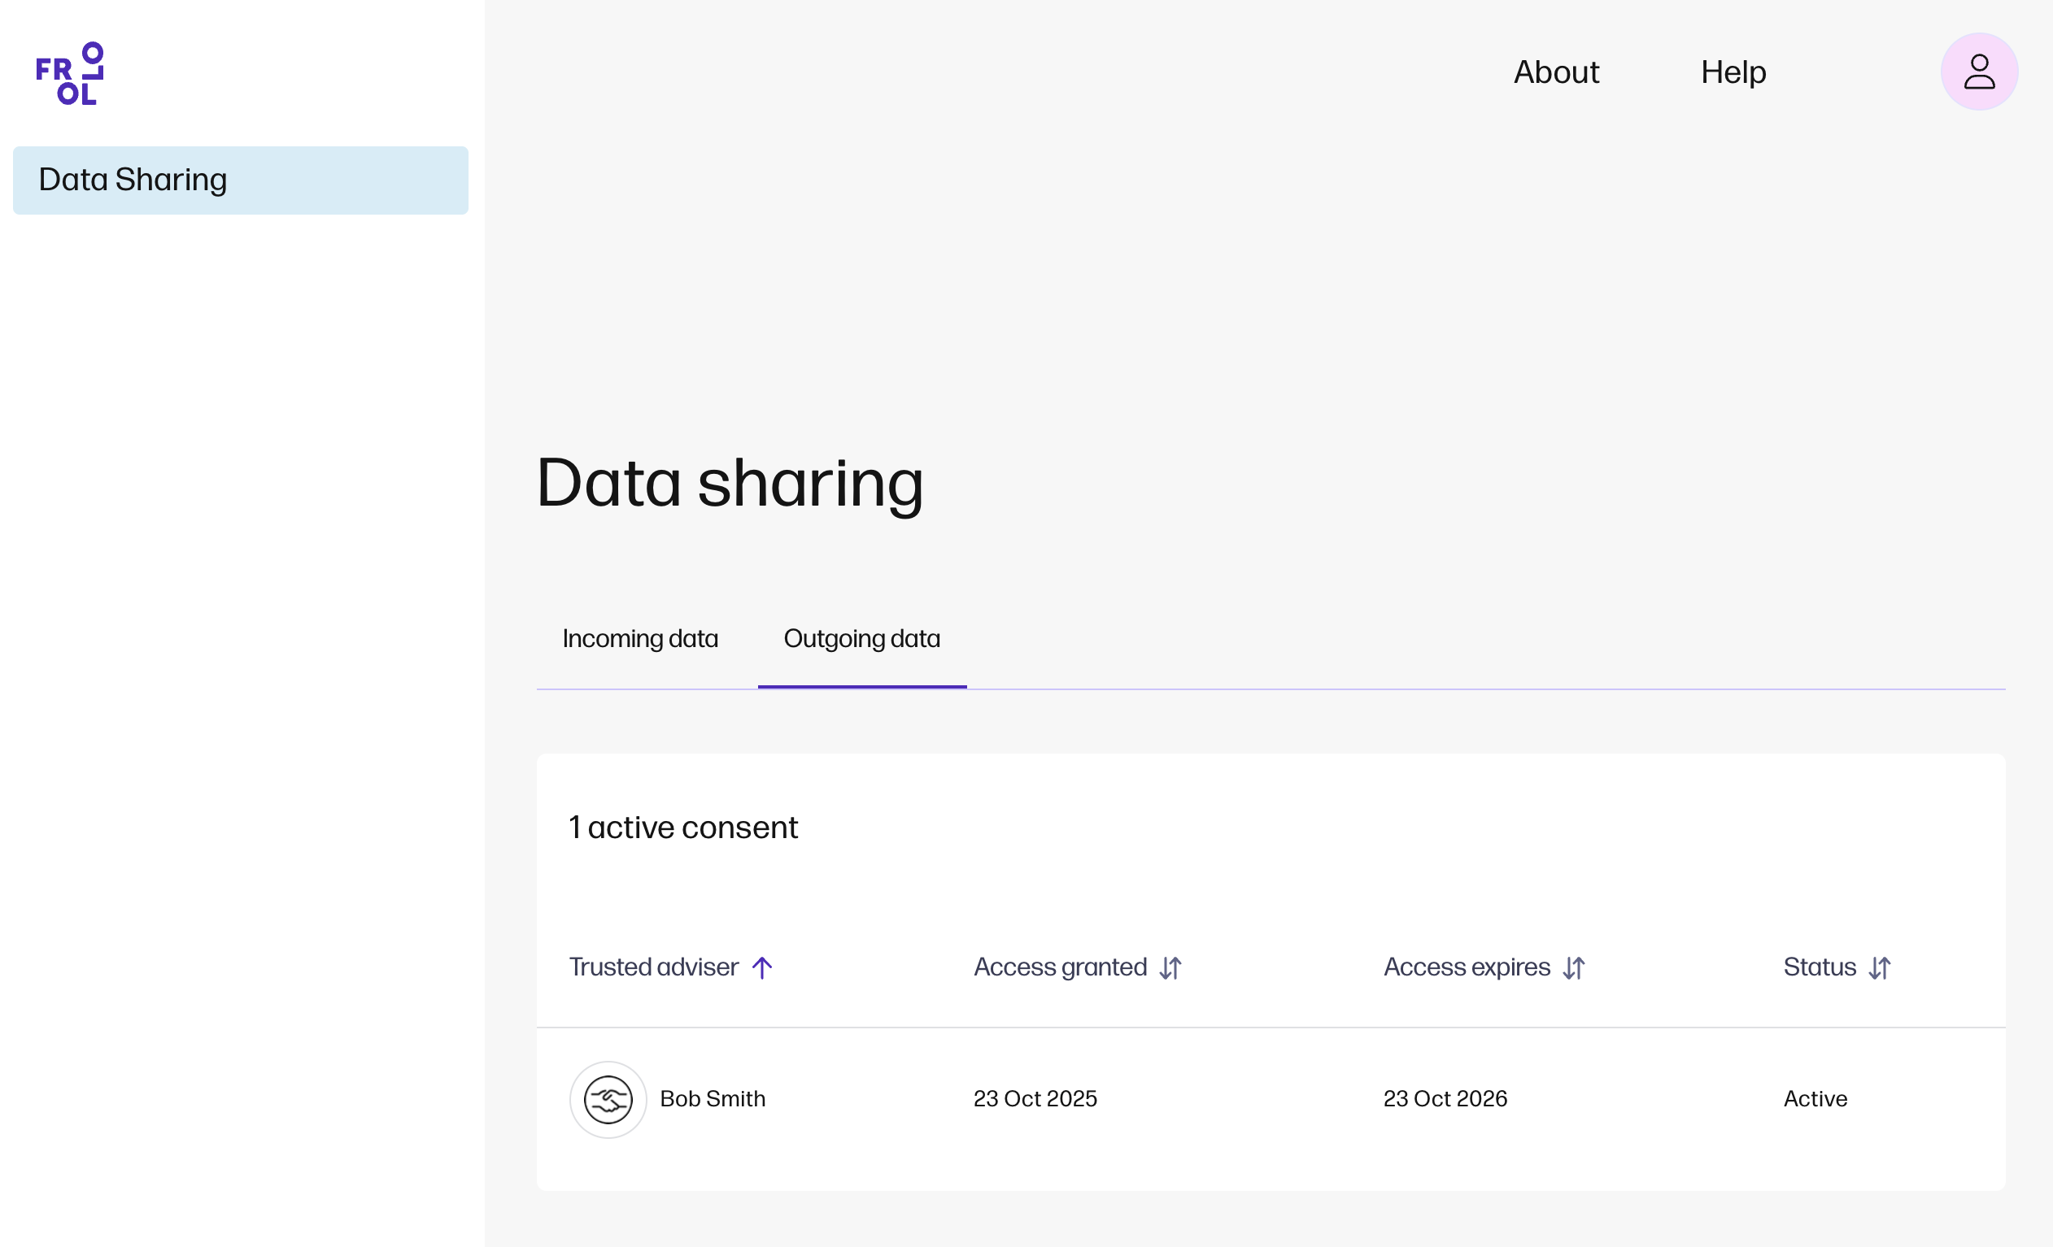Click the Active status of Bob Smith
The height and width of the screenshot is (1247, 2053).
click(x=1815, y=1099)
